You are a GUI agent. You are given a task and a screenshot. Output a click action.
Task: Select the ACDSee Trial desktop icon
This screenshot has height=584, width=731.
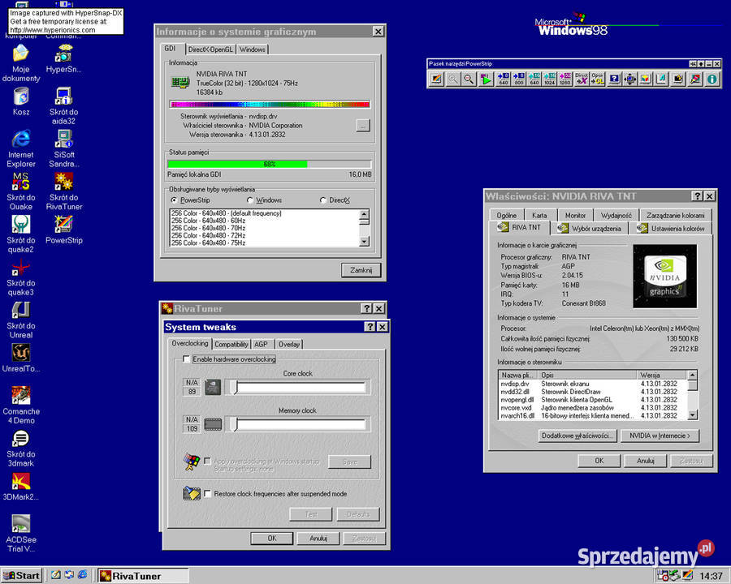pos(21,534)
